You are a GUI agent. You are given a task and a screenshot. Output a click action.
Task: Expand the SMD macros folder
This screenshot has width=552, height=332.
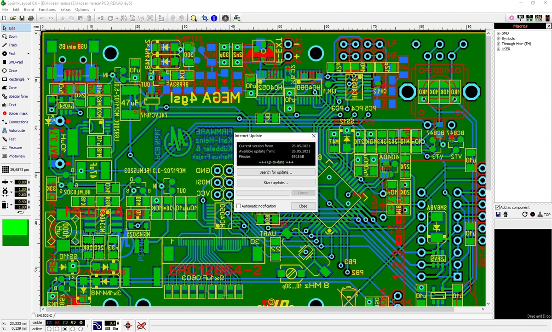(x=499, y=33)
